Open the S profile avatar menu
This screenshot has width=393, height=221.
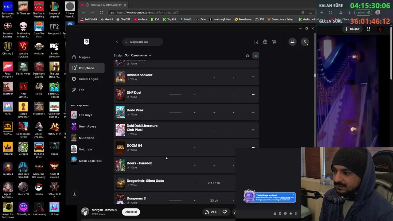[x=305, y=42]
